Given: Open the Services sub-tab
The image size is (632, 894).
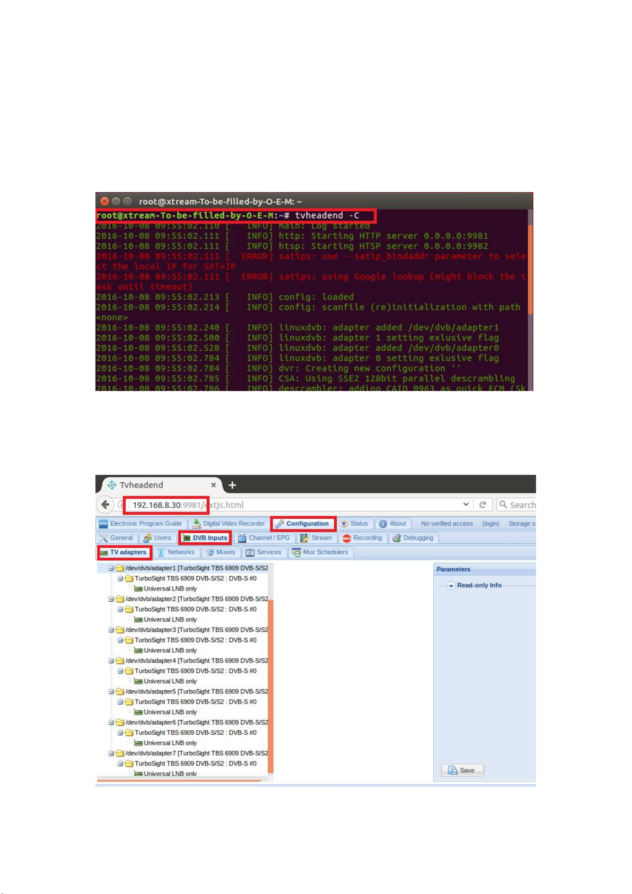Looking at the screenshot, I should coord(264,552).
